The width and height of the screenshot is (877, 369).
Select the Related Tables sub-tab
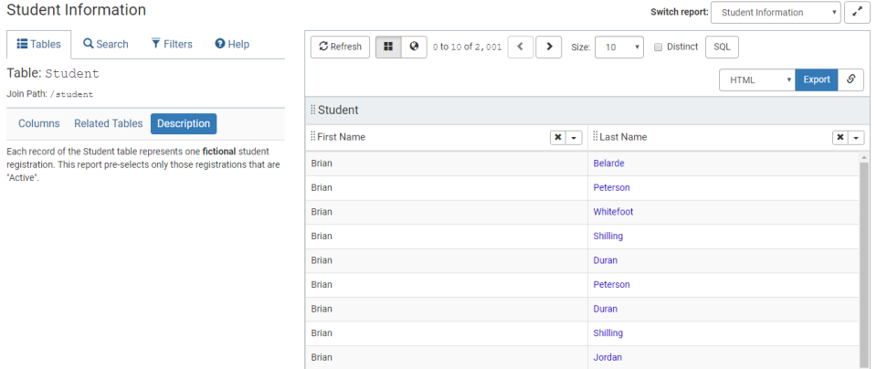pos(108,123)
